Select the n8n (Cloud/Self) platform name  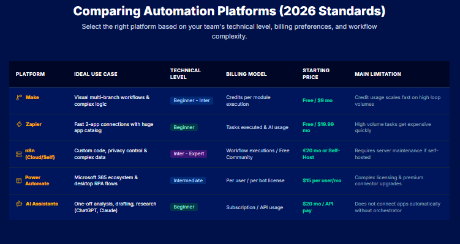point(40,153)
